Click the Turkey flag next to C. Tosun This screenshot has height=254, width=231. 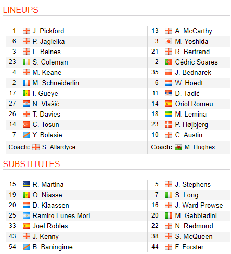27,124
